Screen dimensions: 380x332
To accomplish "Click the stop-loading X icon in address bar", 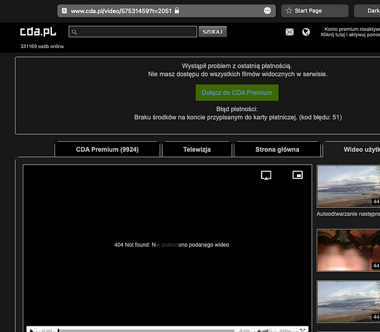I will pos(64,11).
